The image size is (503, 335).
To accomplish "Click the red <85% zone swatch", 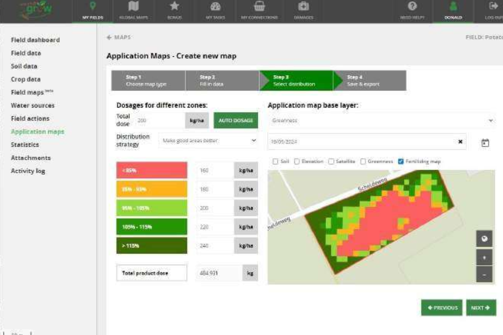I will pos(152,171).
